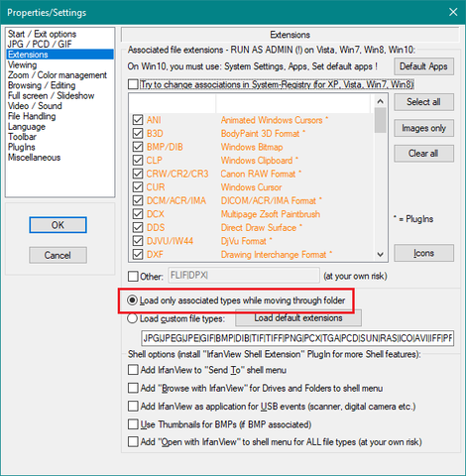Enable Use Thumbnails for BMPs option
466x476 pixels.
133,424
